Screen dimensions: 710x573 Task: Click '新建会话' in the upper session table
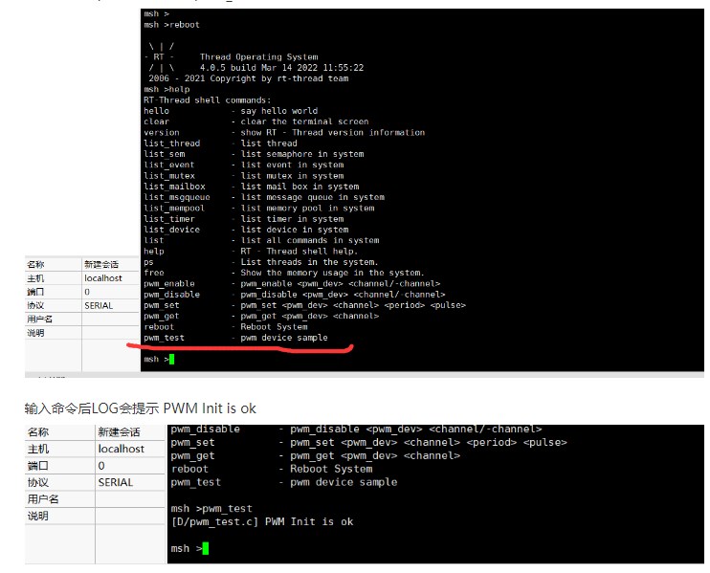[x=101, y=265]
